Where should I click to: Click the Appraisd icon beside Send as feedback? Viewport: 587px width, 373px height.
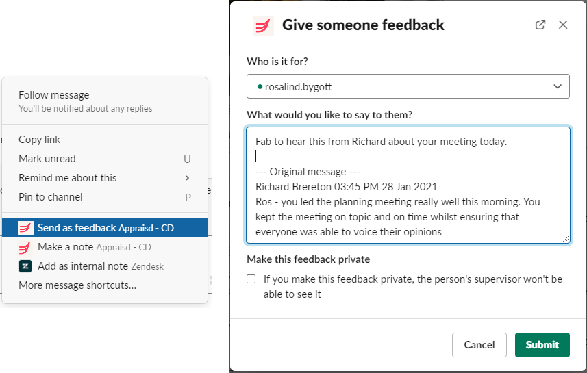pos(25,228)
